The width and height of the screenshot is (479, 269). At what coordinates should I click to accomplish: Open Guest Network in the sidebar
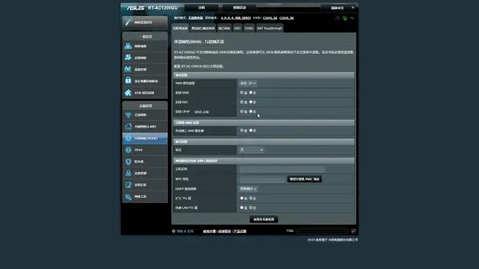coord(145,58)
